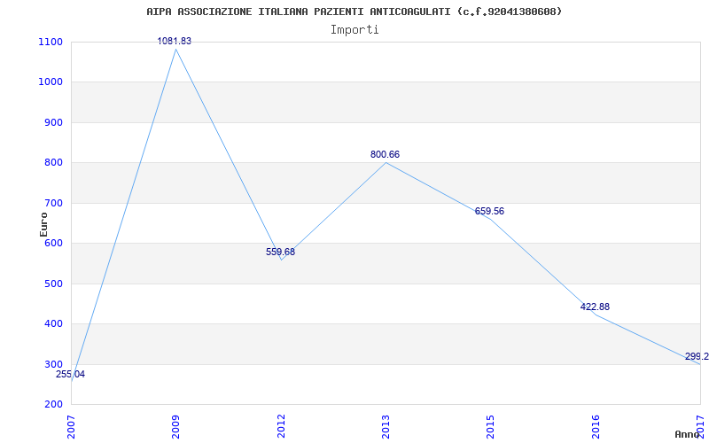This screenshot has height=443, width=709.
Task: Click the Importi subtitle
Action: point(354,30)
